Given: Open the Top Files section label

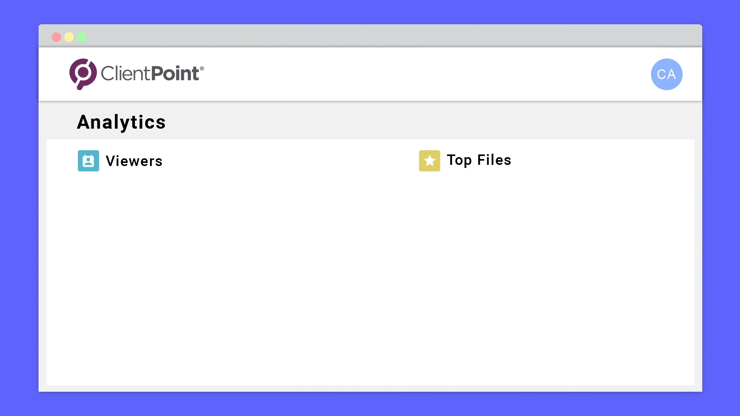Looking at the screenshot, I should pyautogui.click(x=479, y=160).
